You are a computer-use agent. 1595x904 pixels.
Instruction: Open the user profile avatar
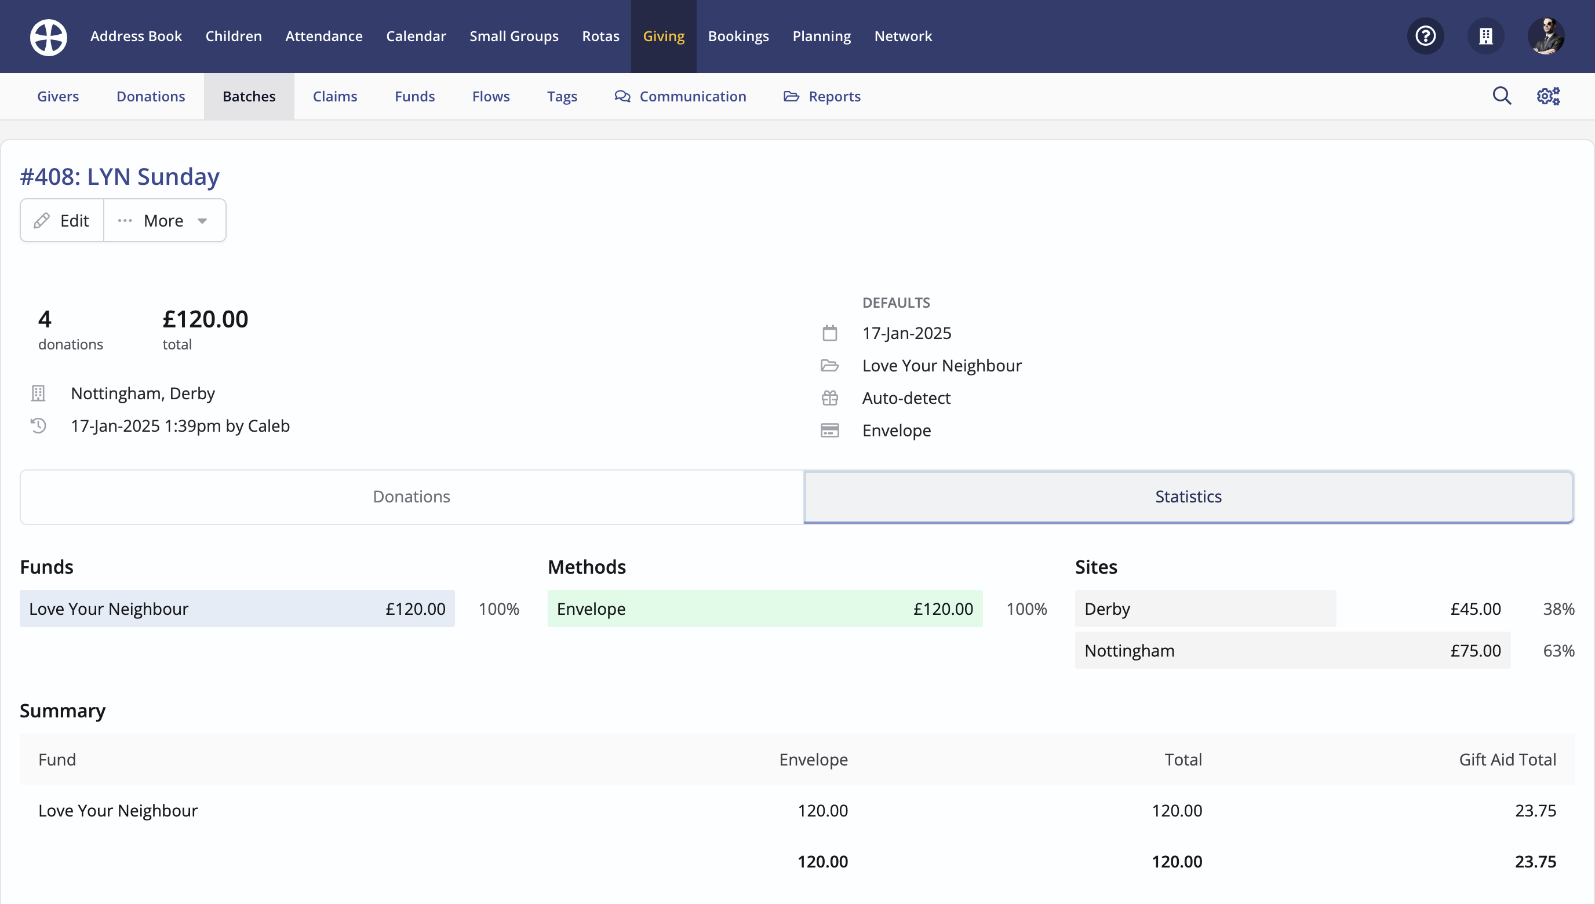coord(1545,36)
